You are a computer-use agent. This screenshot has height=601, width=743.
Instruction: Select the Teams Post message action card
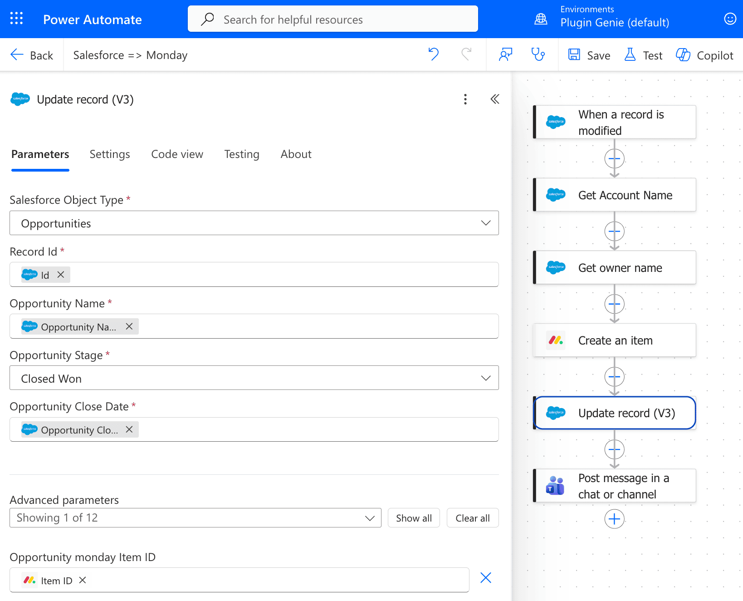(614, 486)
